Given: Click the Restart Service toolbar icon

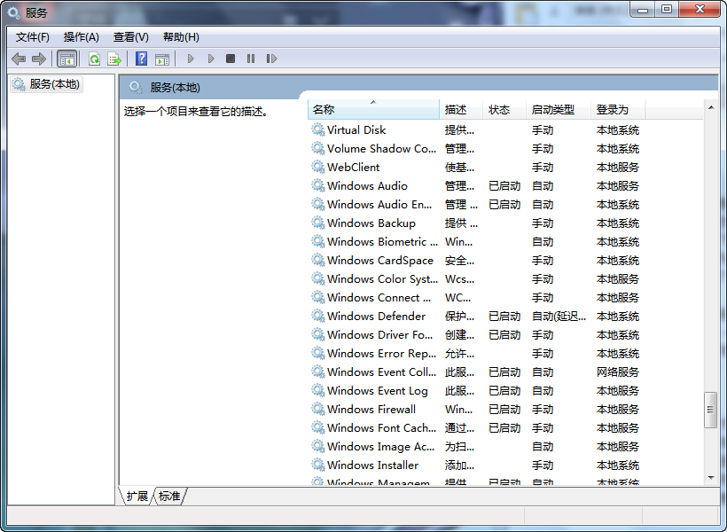Looking at the screenshot, I should (271, 59).
